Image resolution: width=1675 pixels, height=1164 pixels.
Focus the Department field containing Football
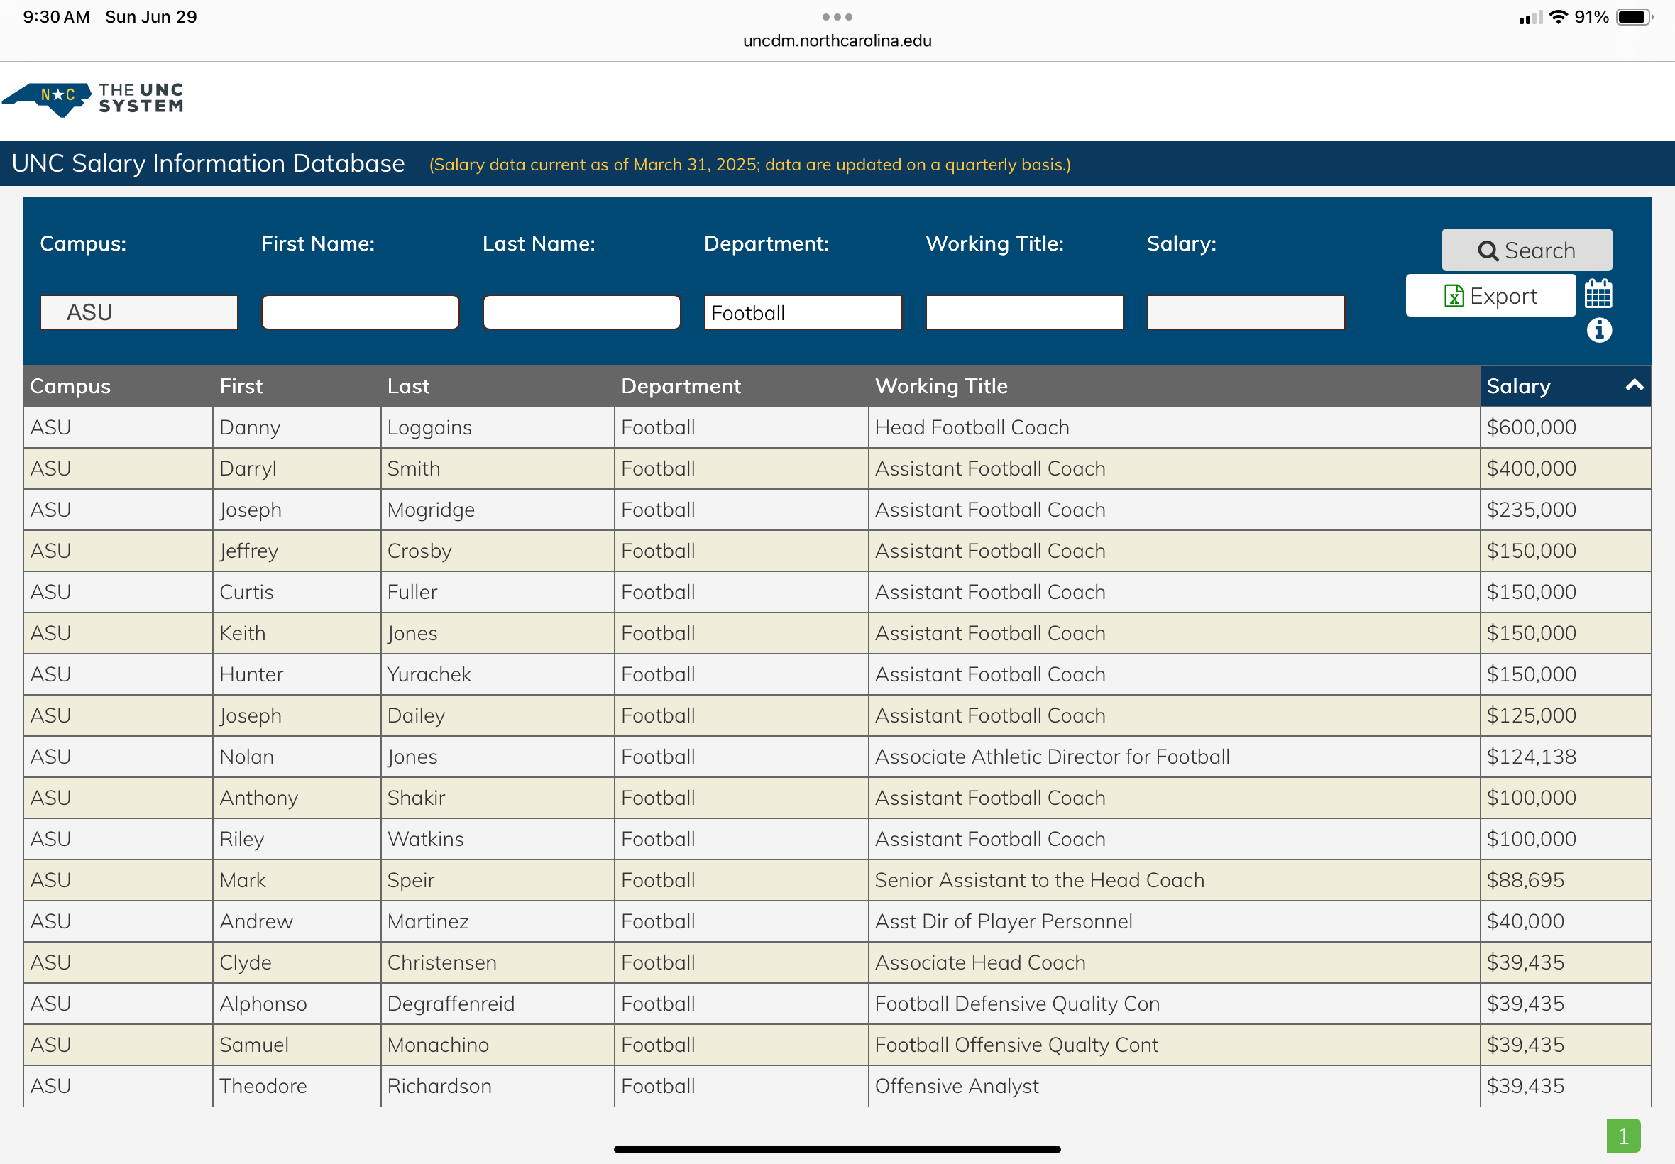click(803, 312)
